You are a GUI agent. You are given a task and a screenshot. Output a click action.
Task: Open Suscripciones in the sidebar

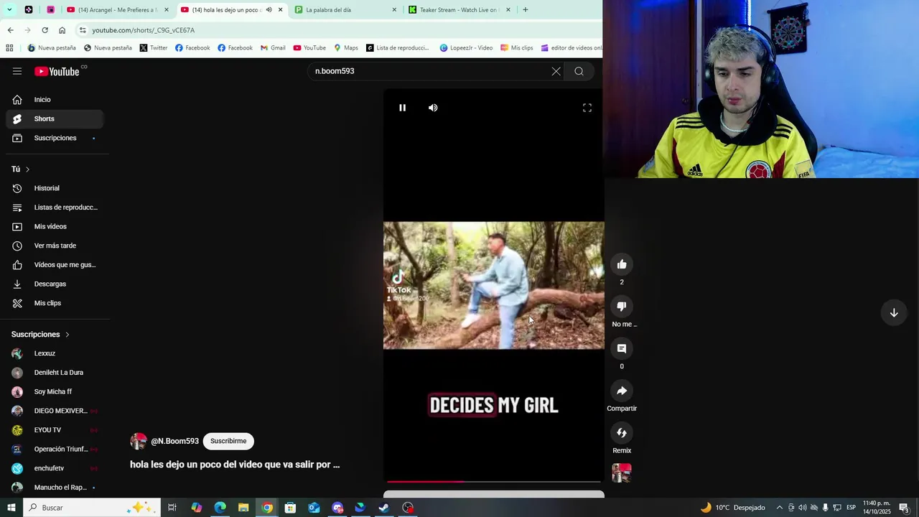(x=55, y=138)
